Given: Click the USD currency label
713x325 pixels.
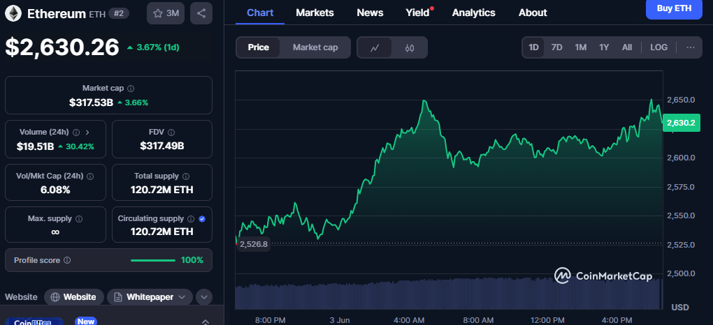Looking at the screenshot, I should click(x=680, y=308).
